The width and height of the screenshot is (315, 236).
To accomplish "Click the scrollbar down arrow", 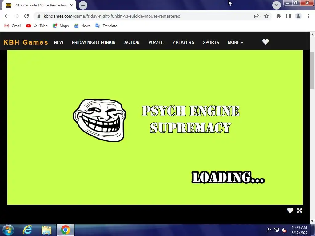I will coord(312,221).
